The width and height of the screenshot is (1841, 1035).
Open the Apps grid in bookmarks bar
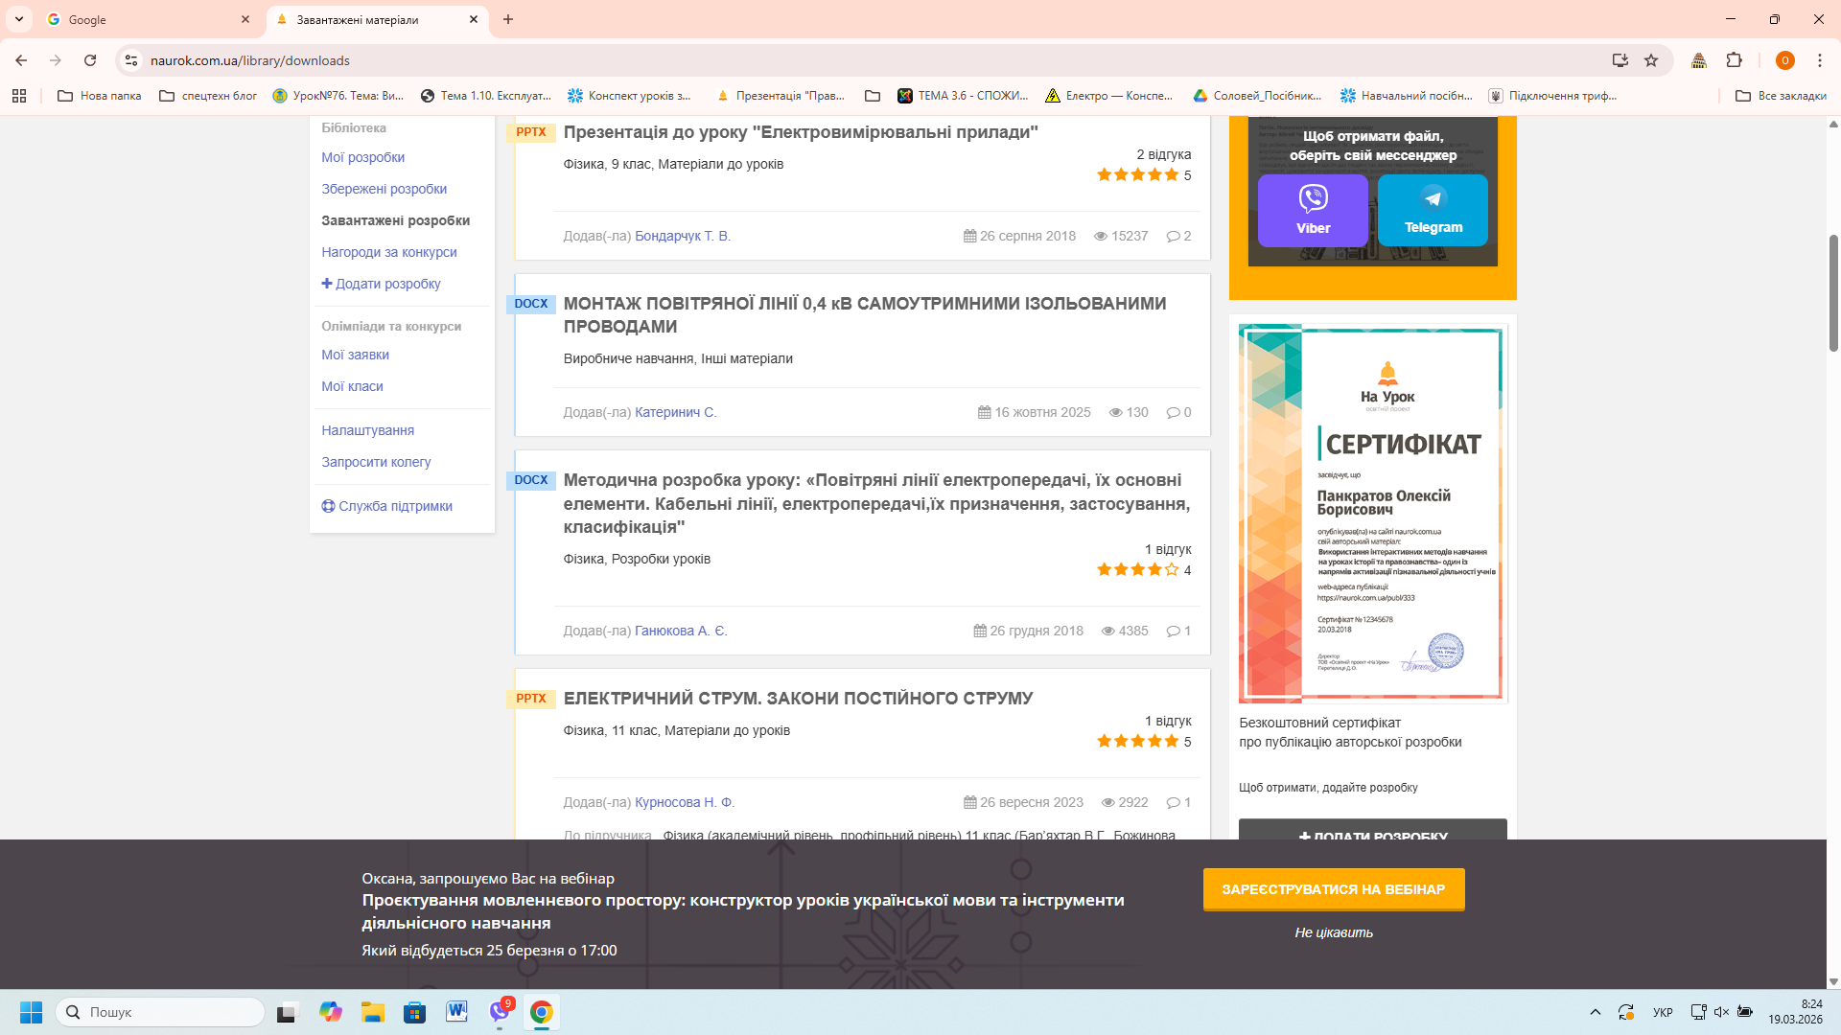coord(19,96)
